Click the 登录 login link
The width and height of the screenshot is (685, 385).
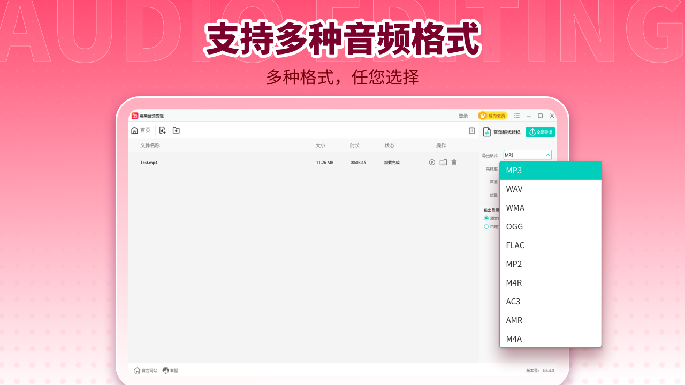[x=462, y=115]
